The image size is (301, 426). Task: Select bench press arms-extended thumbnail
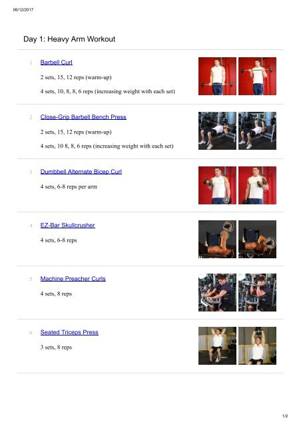coord(257,130)
